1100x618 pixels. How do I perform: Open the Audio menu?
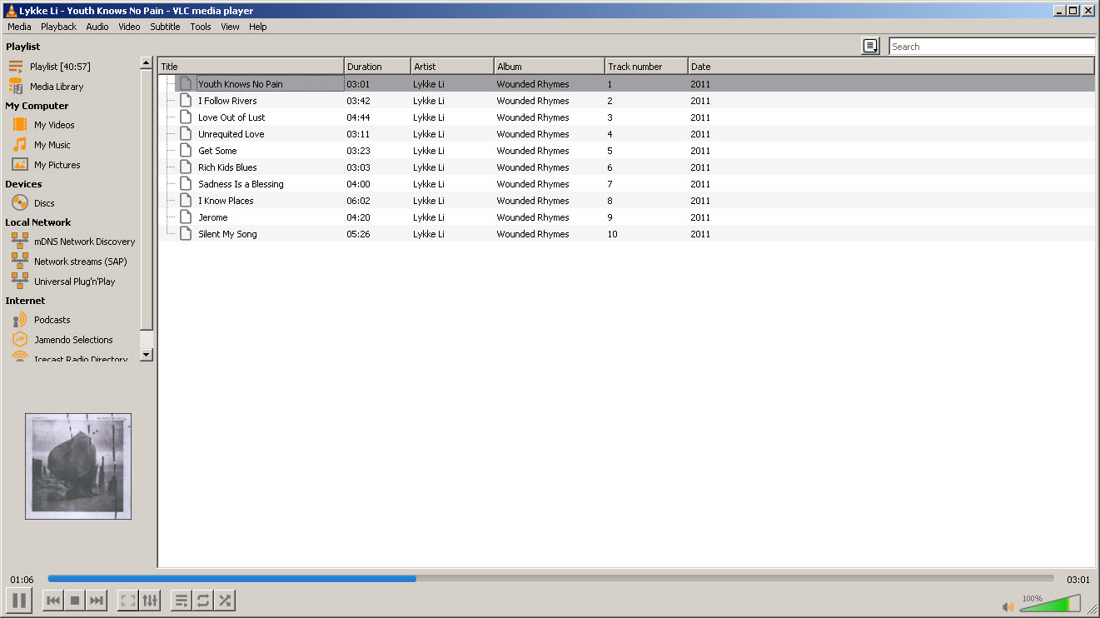tap(97, 27)
